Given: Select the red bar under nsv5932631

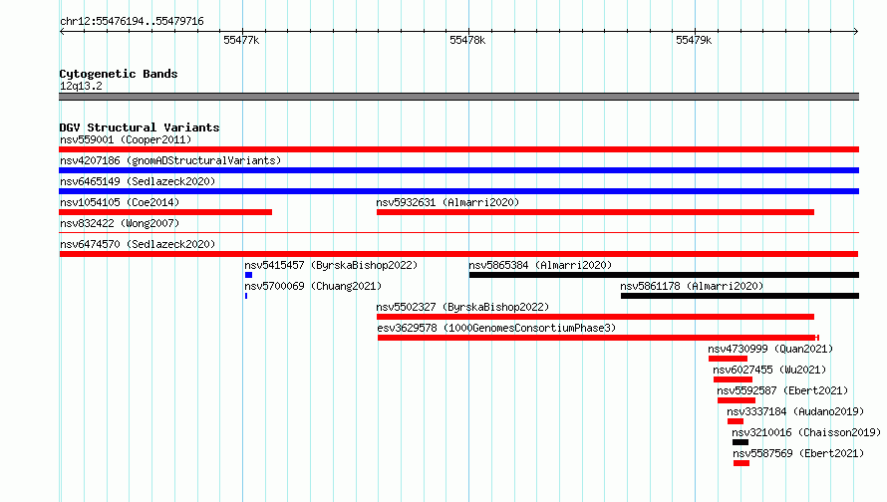Looking at the screenshot, I should point(595,212).
